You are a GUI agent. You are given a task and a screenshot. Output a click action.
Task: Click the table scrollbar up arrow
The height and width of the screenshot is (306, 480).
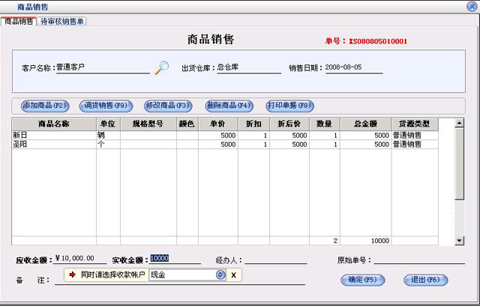click(460, 123)
